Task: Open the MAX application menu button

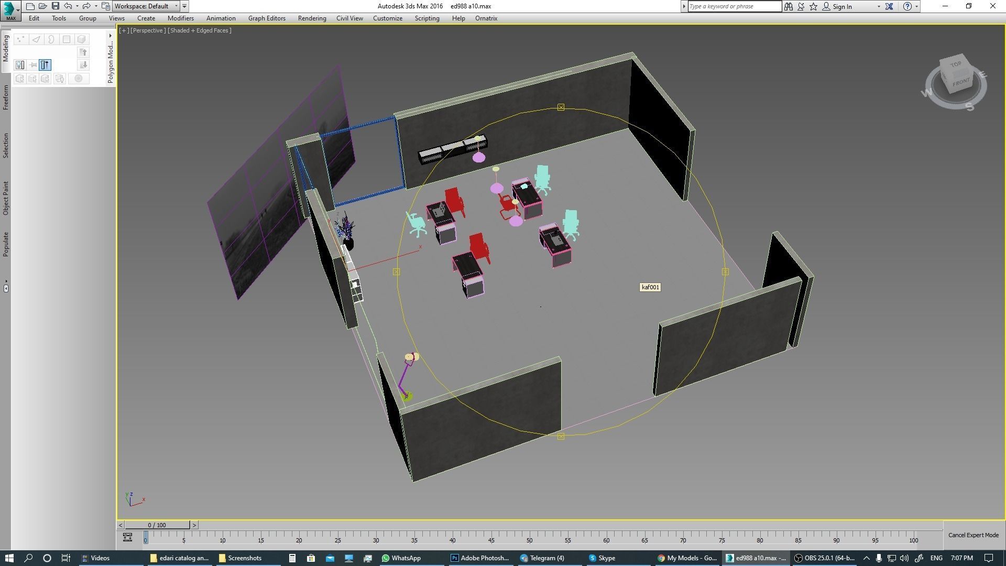Action: click(x=10, y=10)
